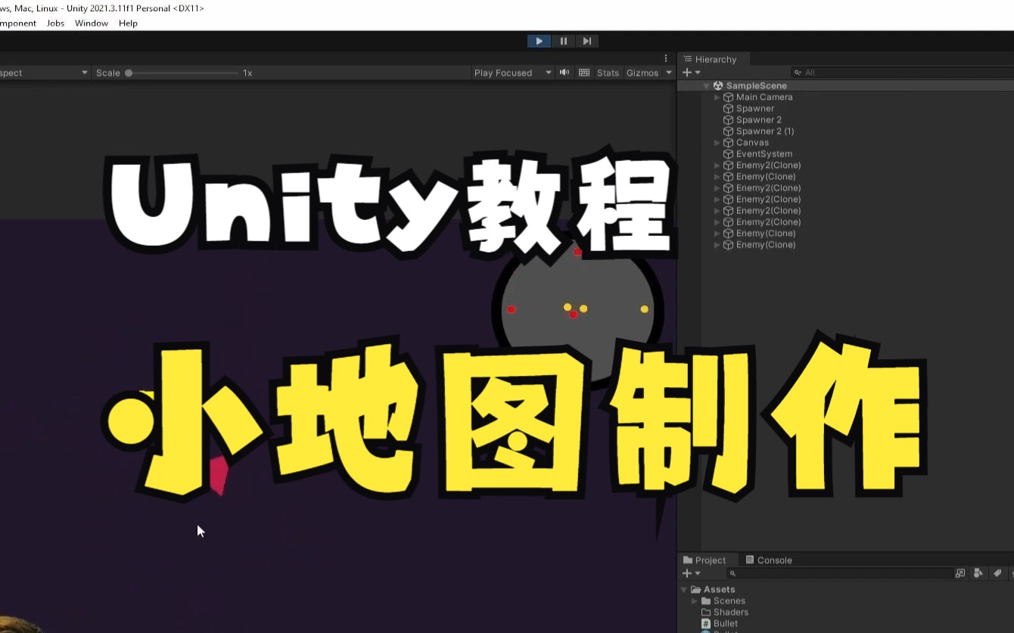The height and width of the screenshot is (633, 1014).
Task: Click the mute audio icon in Game view
Action: [x=565, y=72]
